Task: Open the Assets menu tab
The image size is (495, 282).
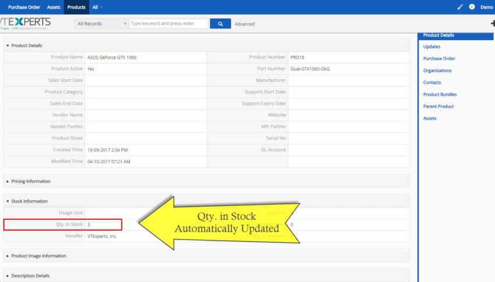Action: (54, 7)
